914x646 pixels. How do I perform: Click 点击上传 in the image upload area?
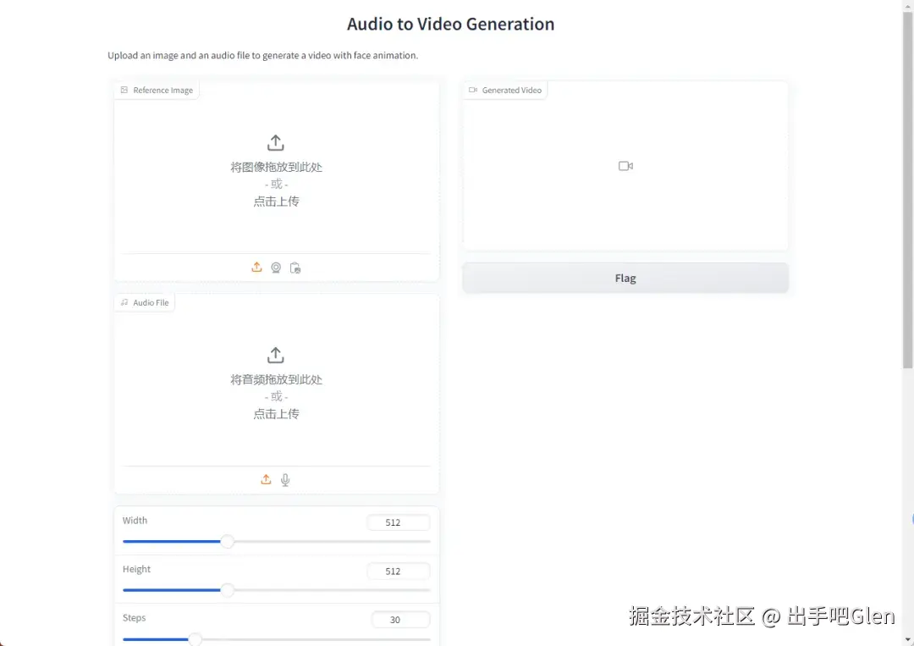[276, 201]
